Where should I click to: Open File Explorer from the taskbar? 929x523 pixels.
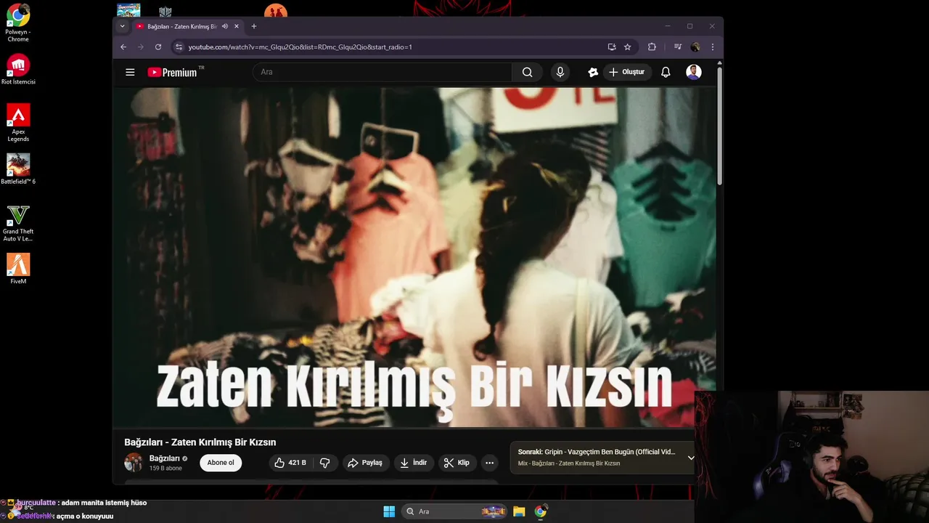pyautogui.click(x=519, y=511)
